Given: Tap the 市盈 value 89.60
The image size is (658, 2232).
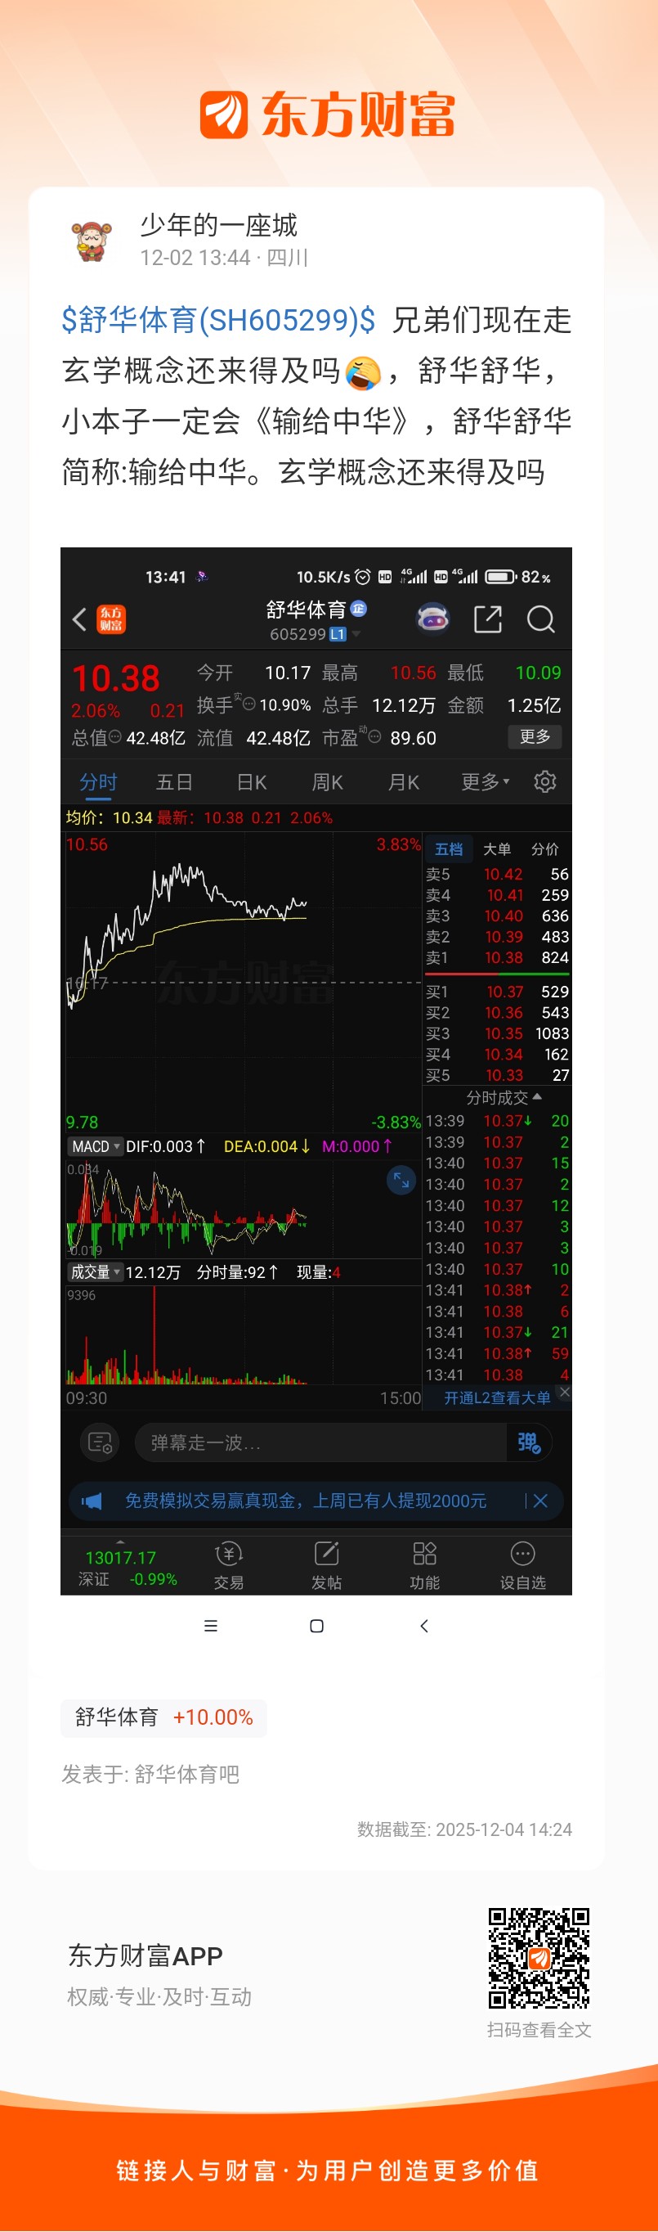Looking at the screenshot, I should (413, 738).
